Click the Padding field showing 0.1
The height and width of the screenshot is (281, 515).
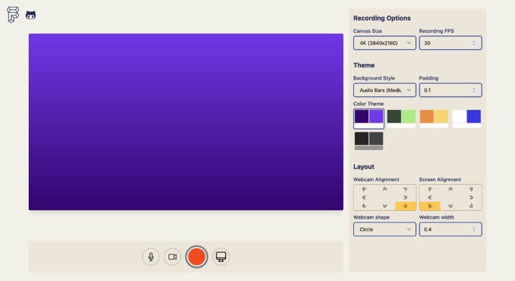point(450,90)
